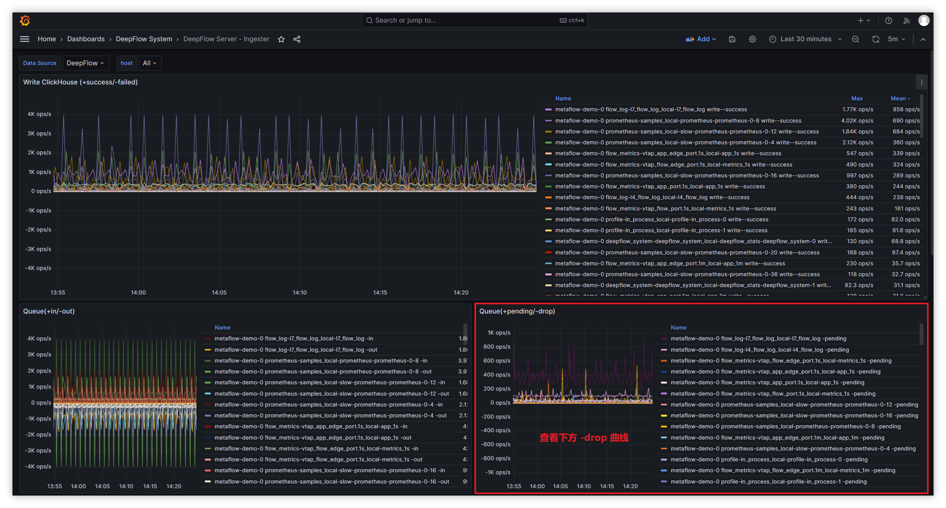Click the Grafana logo icon
This screenshot has height=508, width=946.
coord(25,20)
